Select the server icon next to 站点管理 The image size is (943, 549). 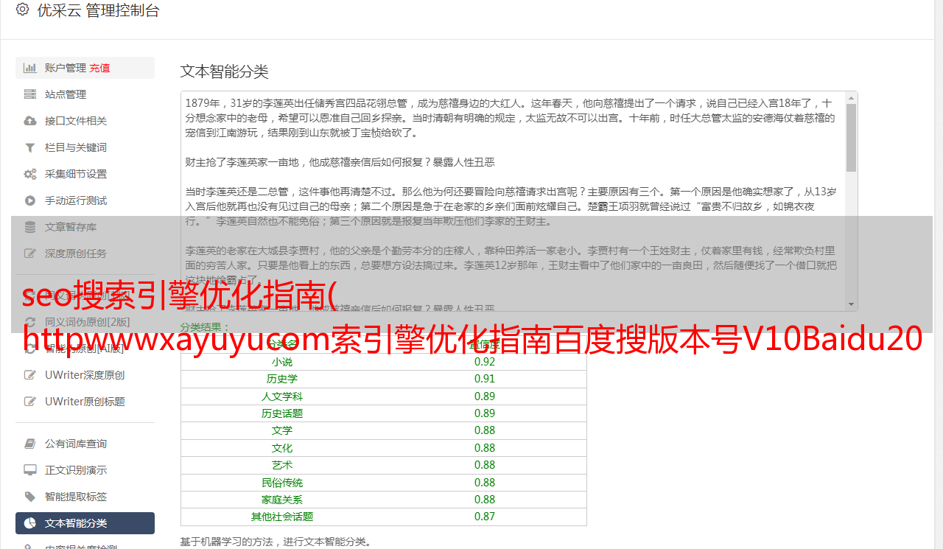click(30, 94)
